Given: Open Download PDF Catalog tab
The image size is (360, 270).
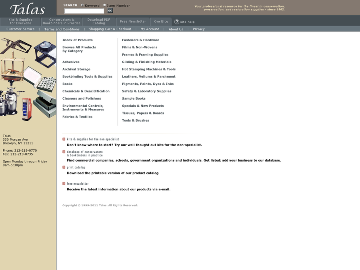Looking at the screenshot, I should point(99,22).
